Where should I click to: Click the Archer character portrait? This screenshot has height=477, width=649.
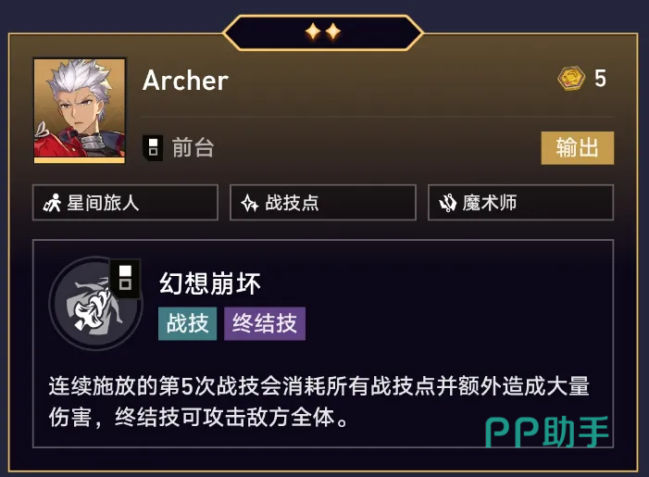[x=80, y=110]
